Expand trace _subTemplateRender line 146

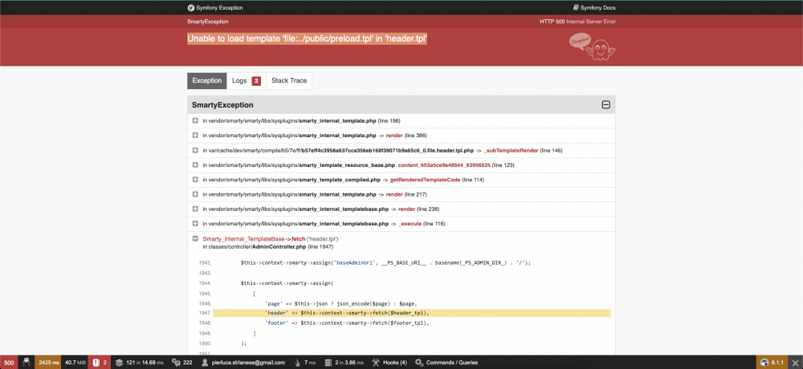tap(195, 151)
